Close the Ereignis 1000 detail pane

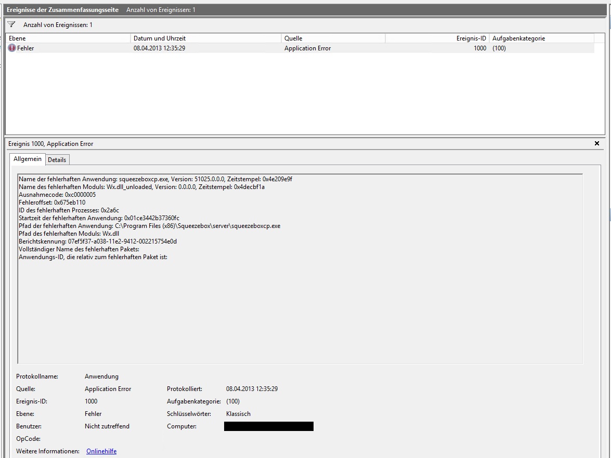596,143
